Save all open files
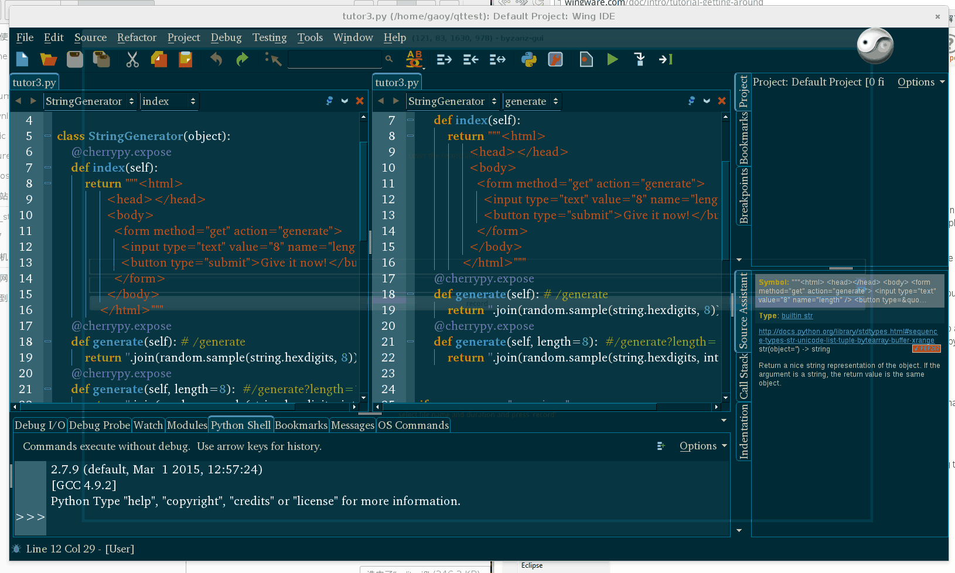The height and width of the screenshot is (573, 955). point(101,59)
